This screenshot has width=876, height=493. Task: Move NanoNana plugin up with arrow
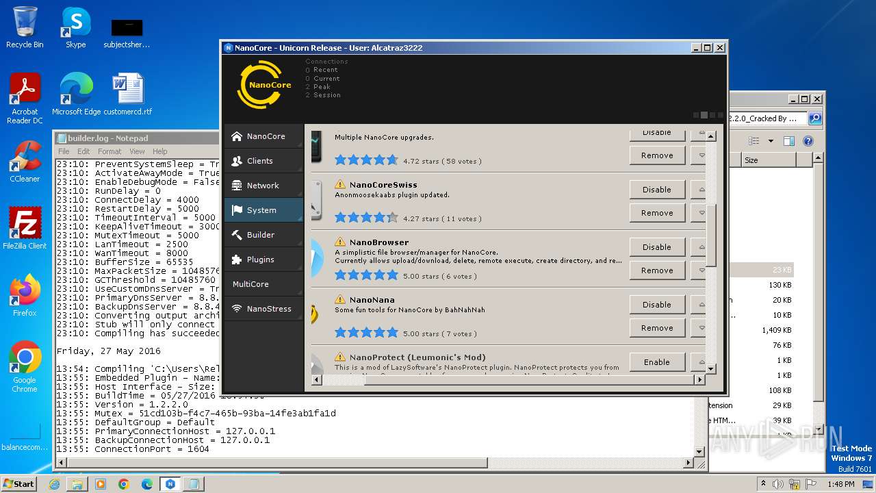699,305
